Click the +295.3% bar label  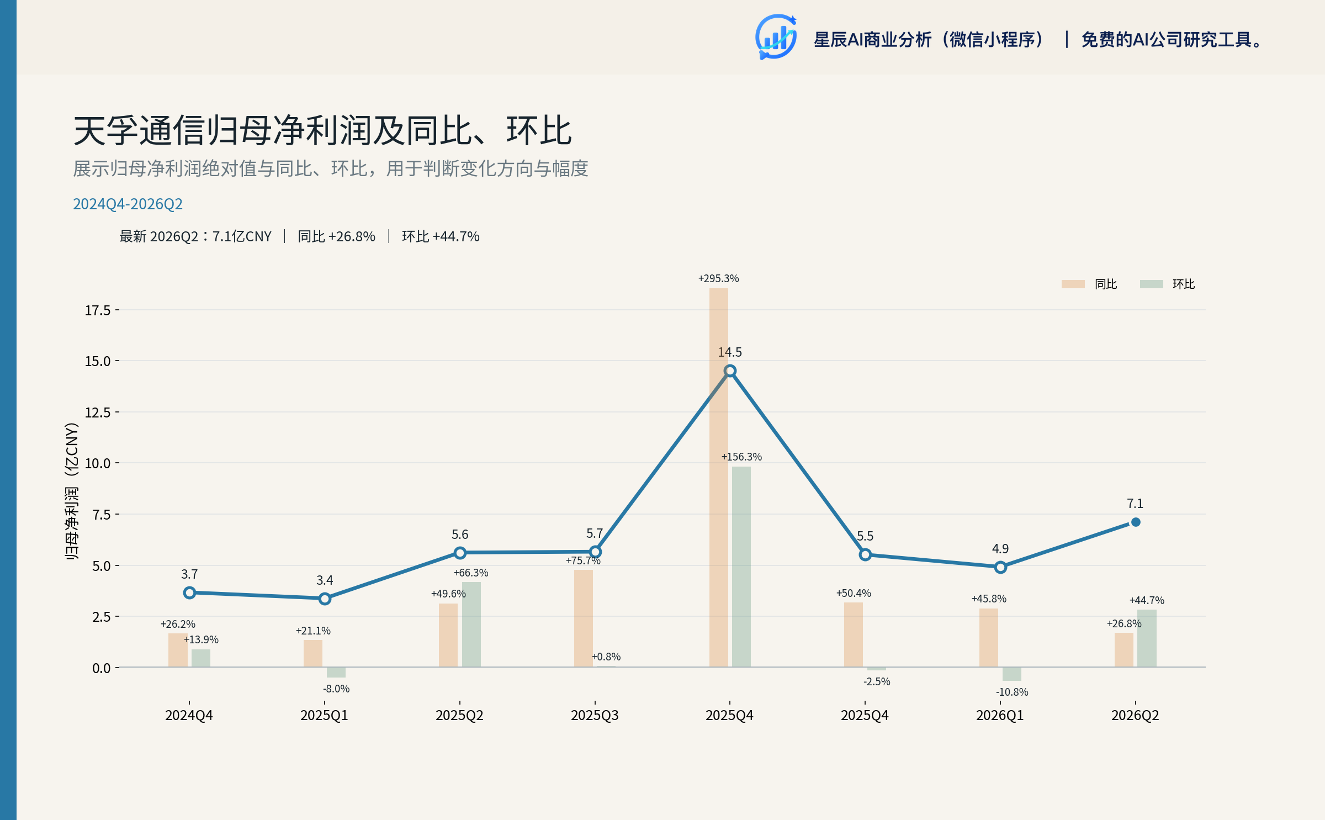click(718, 278)
